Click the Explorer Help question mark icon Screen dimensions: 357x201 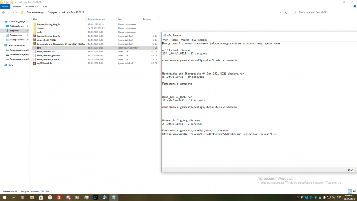pyautogui.click(x=354, y=6)
